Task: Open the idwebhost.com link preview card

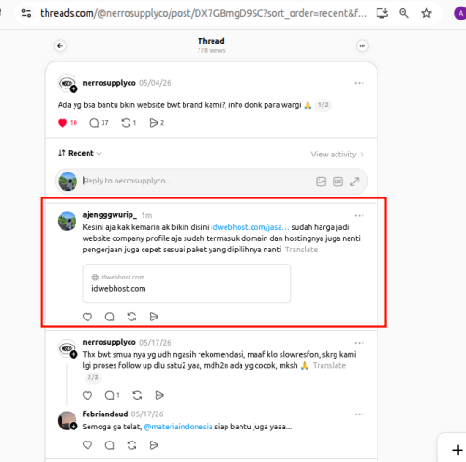Action: pyautogui.click(x=186, y=283)
